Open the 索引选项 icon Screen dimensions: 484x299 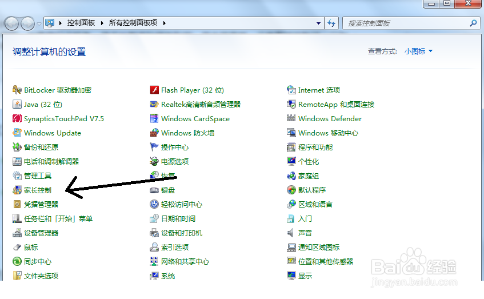pyautogui.click(x=154, y=247)
